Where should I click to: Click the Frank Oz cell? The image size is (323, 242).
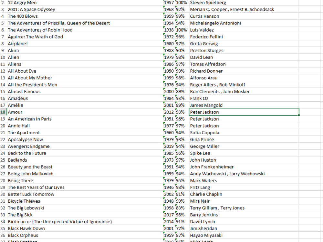point(244,98)
